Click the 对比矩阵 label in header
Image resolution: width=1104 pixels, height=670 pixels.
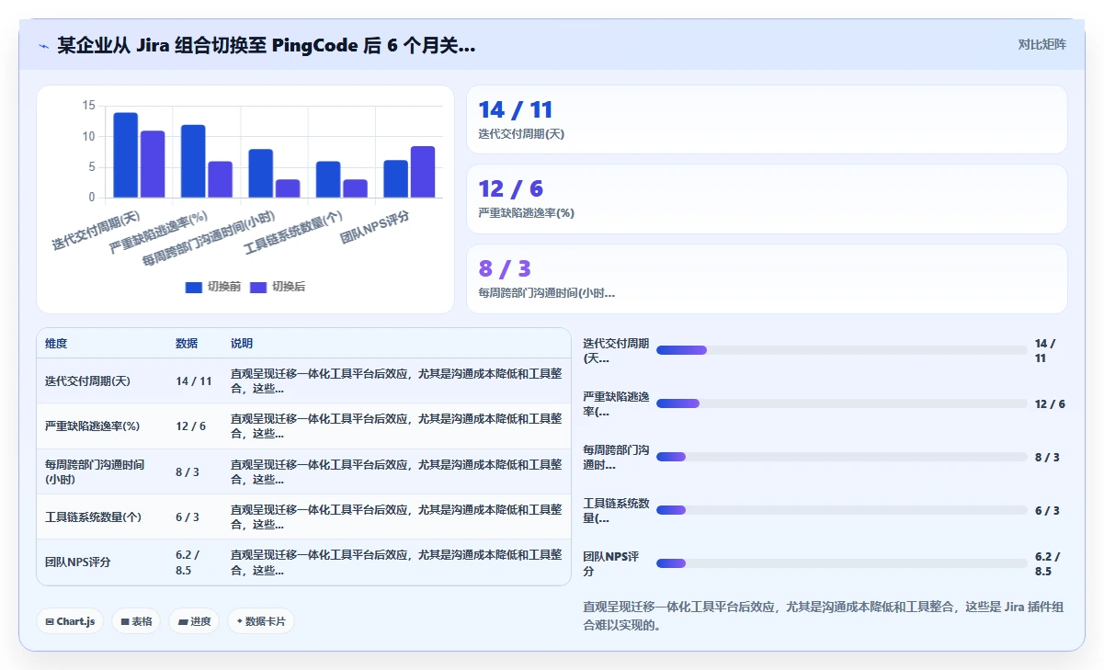1041,44
